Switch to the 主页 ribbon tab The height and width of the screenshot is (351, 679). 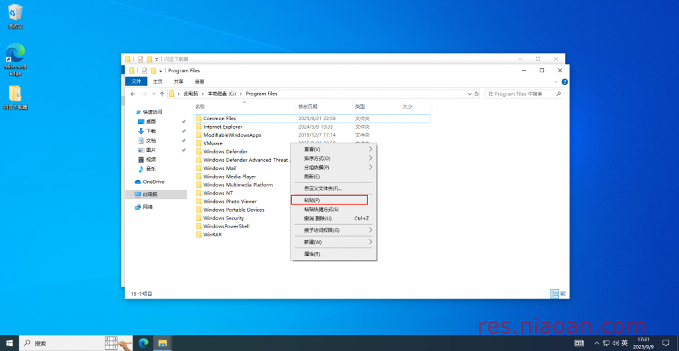pyautogui.click(x=158, y=82)
